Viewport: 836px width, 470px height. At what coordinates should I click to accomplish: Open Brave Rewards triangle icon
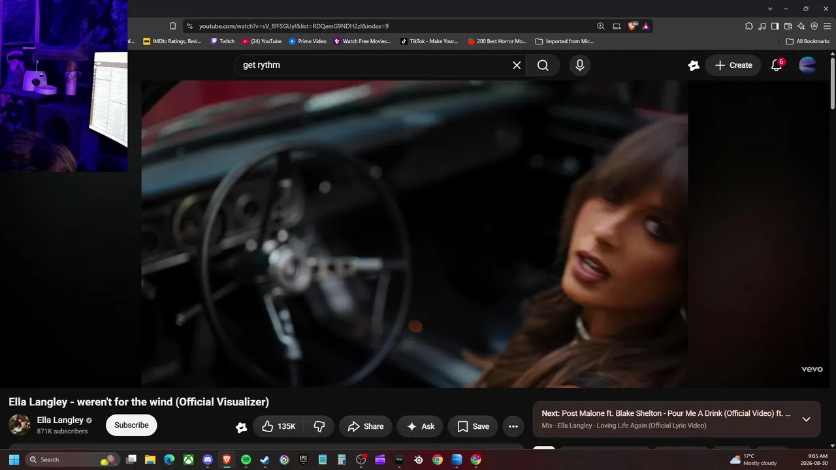(x=646, y=26)
